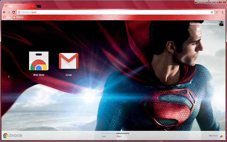The height and width of the screenshot is (142, 227).
Task: Open the Chrome three-dot menu
Action: point(223,12)
